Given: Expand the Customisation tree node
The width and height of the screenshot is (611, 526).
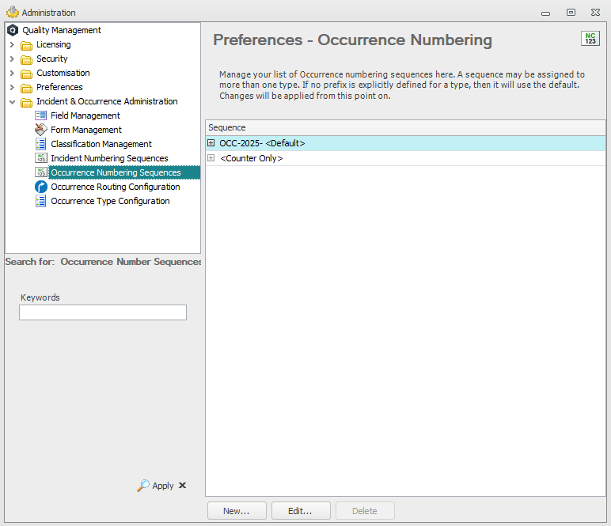Looking at the screenshot, I should (x=12, y=74).
